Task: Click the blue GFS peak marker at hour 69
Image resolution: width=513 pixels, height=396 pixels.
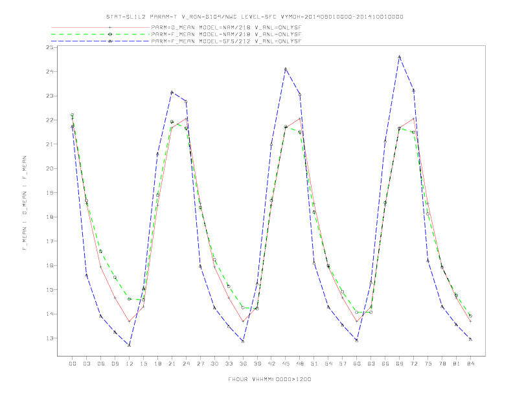Action: tap(400, 57)
